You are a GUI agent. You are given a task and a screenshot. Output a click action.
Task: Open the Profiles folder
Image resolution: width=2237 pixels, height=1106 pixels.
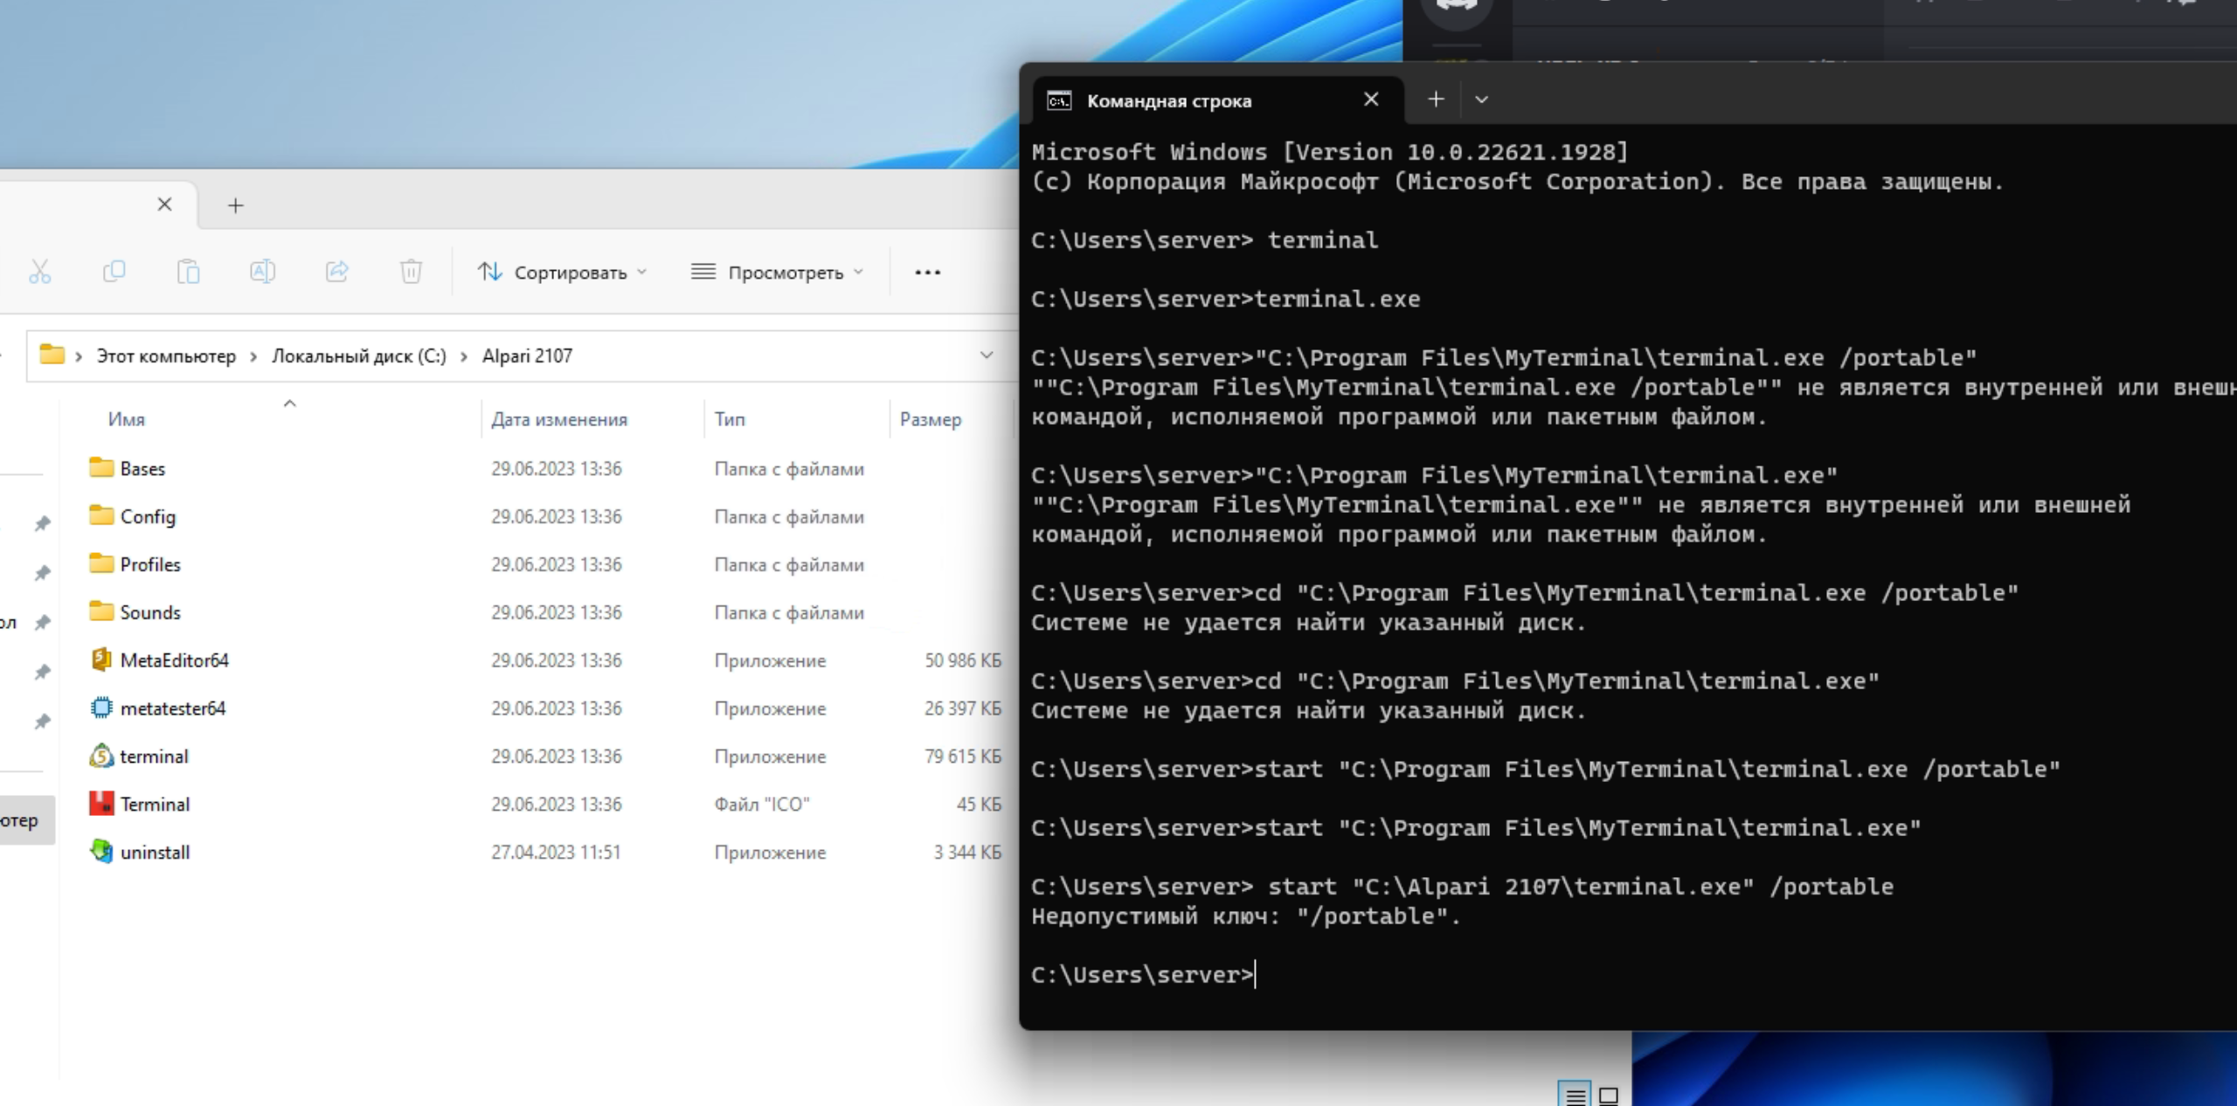pos(149,564)
